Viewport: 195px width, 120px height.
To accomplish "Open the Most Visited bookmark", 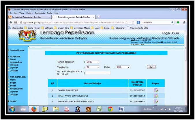I will tap(16, 28).
